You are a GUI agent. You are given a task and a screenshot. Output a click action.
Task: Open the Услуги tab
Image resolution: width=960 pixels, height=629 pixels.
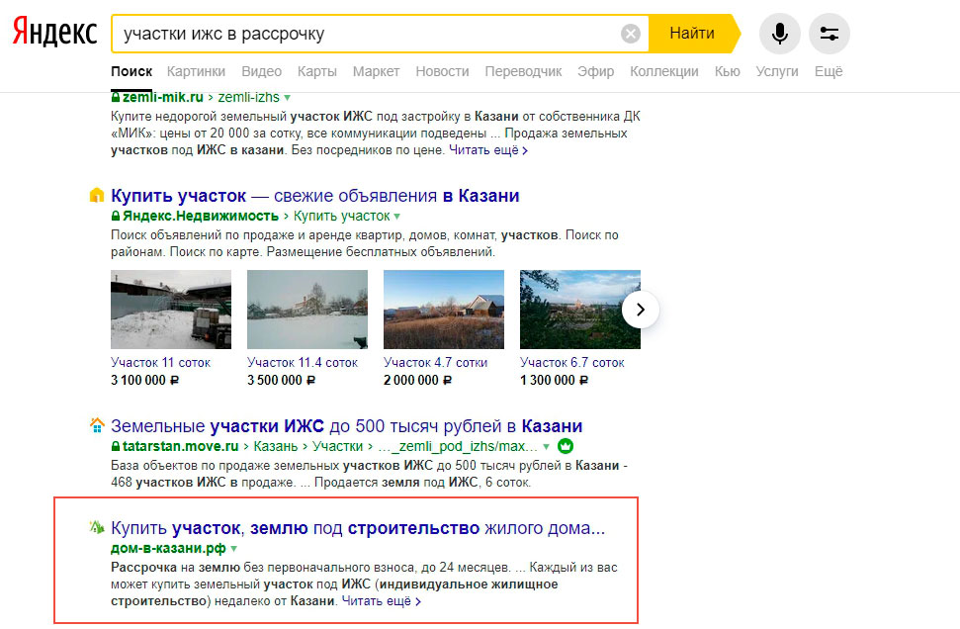click(777, 71)
